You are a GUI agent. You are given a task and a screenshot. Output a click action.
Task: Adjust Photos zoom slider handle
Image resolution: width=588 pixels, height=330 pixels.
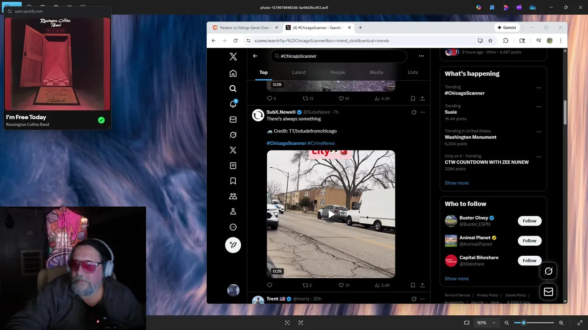coord(523,323)
